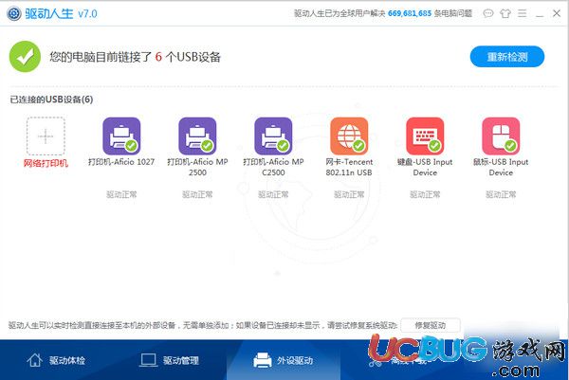The height and width of the screenshot is (380, 569).
Task: Select the Aficio 1027 printer icon
Action: click(121, 136)
